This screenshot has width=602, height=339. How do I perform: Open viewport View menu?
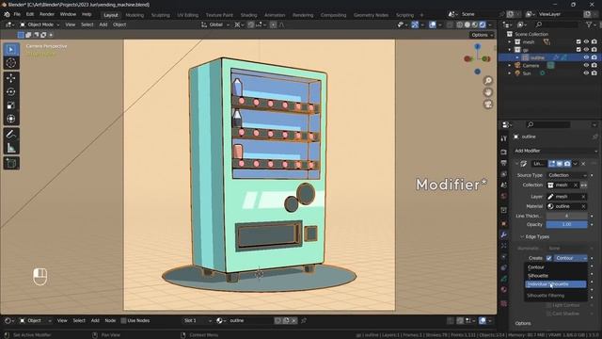click(71, 24)
